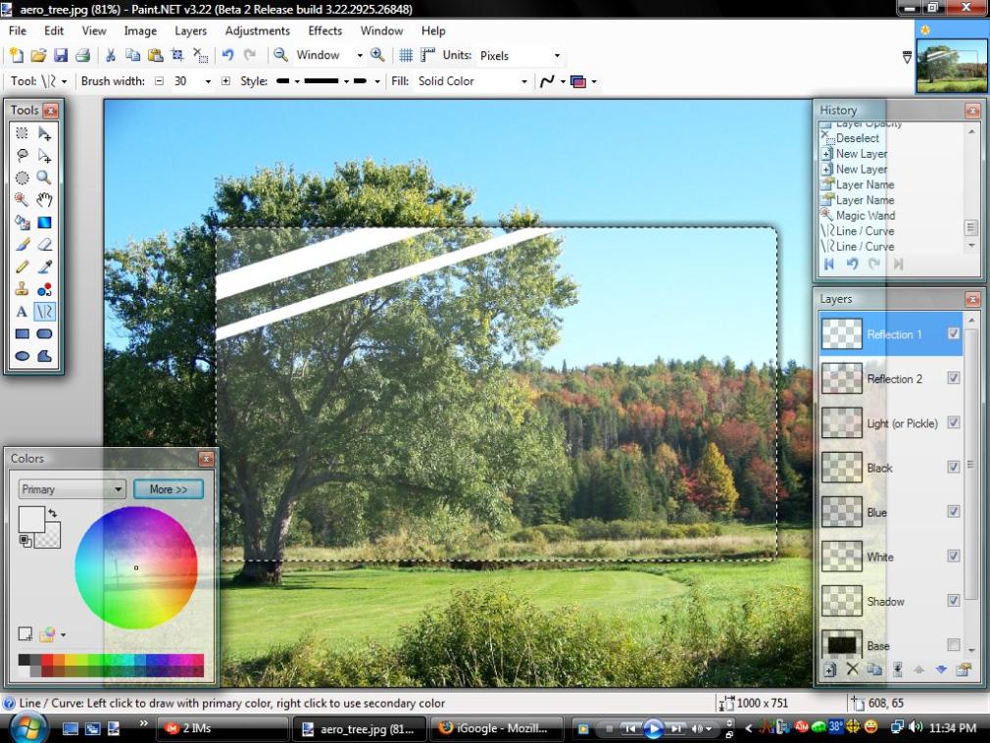Viewport: 990px width, 743px height.
Task: Activate the Text tool
Action: [x=22, y=312]
